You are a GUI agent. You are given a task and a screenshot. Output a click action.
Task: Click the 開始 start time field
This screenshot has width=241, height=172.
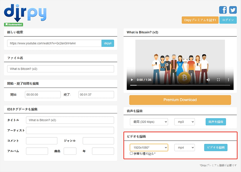coord(43,94)
